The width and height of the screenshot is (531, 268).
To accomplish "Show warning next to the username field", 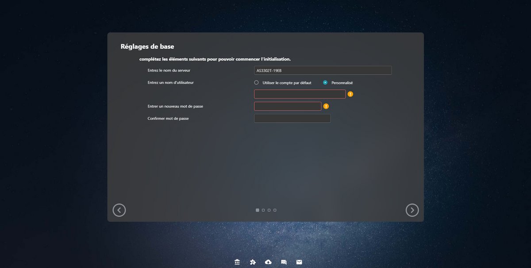I will tap(350, 94).
